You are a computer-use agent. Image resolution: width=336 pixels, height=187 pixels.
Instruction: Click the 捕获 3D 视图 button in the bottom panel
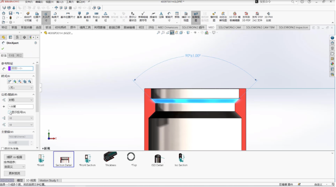tap(14, 157)
